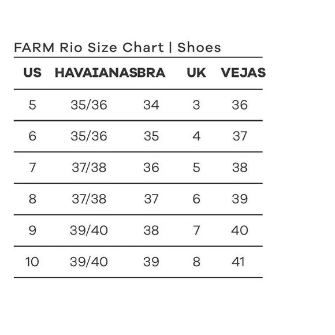
Task: Select the US column header
Action: pos(32,73)
